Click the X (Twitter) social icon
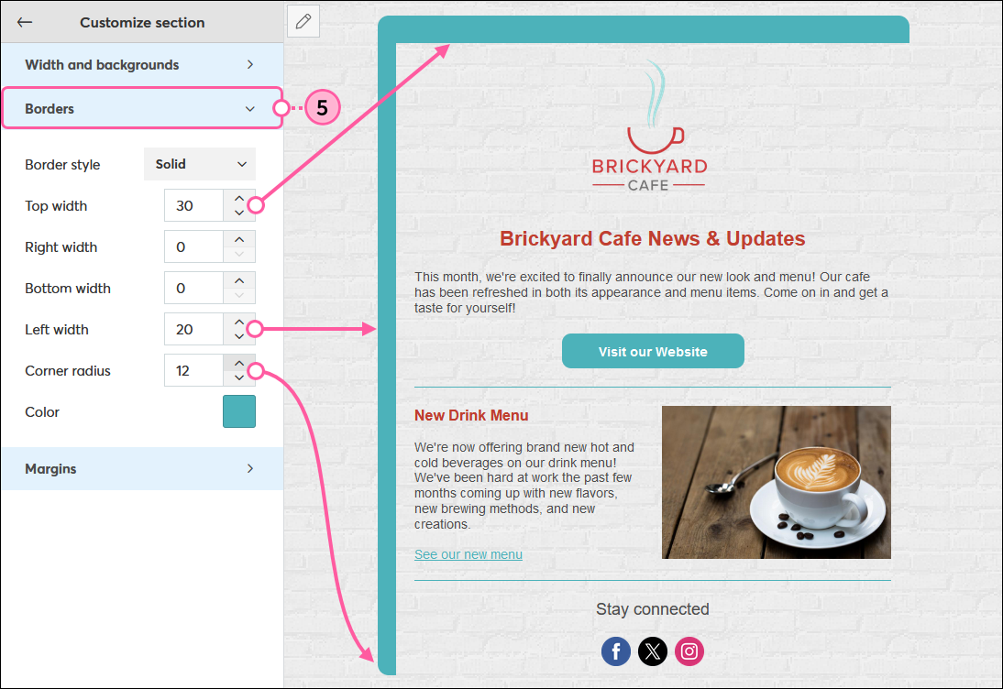The width and height of the screenshot is (1003, 689). click(653, 651)
